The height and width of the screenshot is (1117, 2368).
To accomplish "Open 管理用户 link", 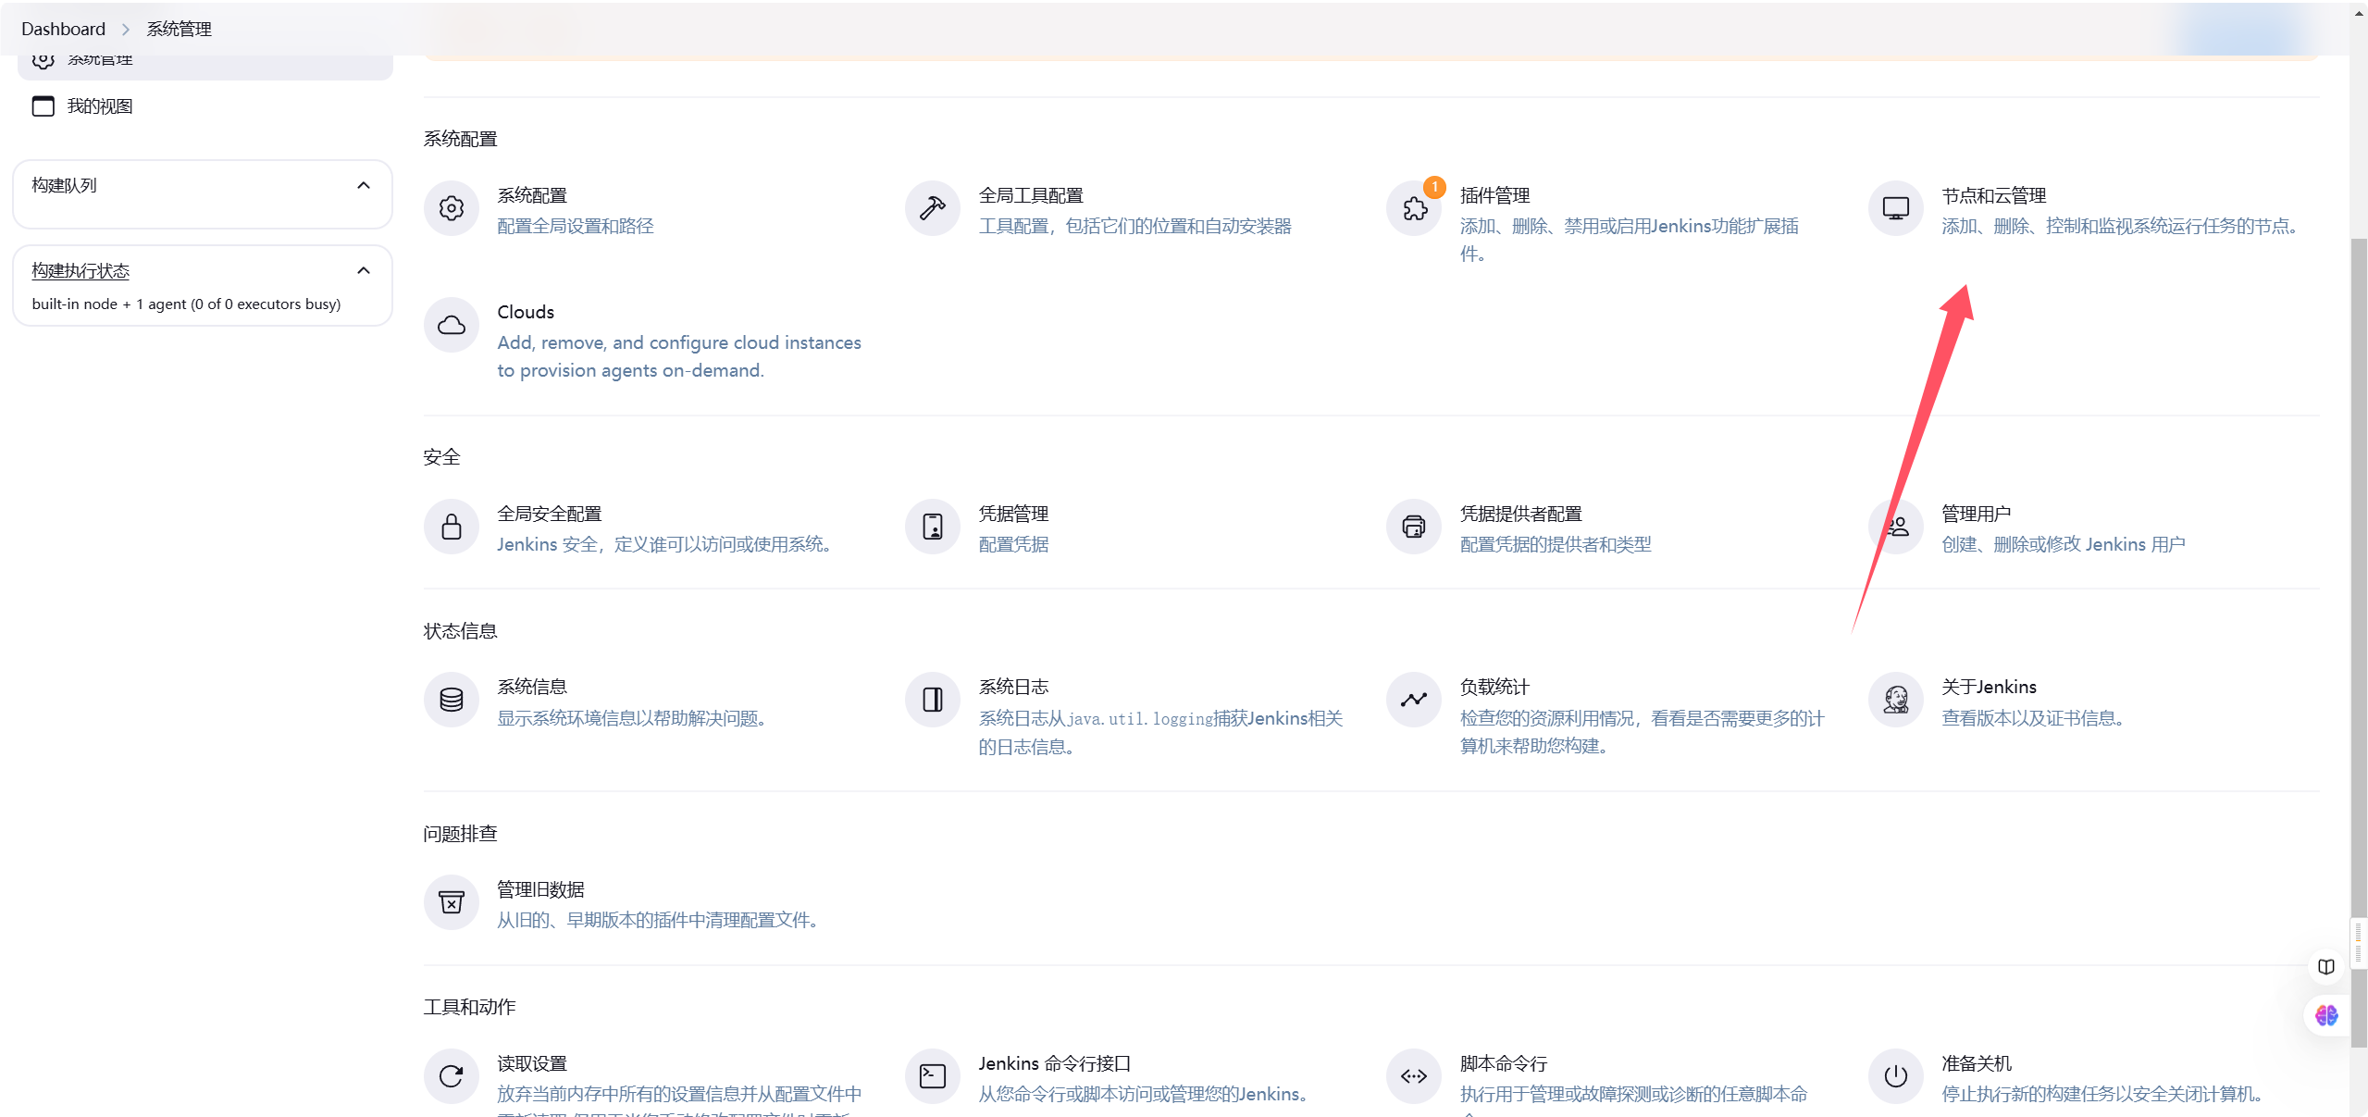I will pos(1976,514).
